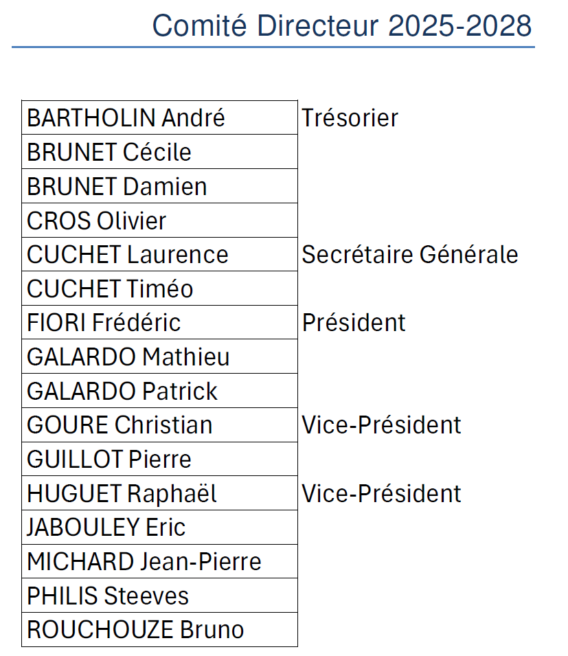Screen dimensions: 568x656
Task: Select the CUCHET Laurence cell
Action: point(159,254)
